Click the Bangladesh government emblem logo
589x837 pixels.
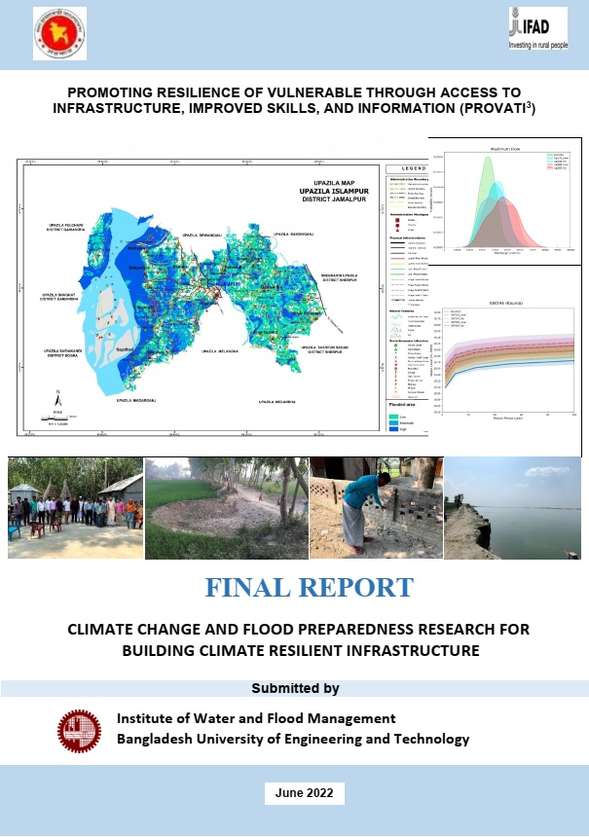[58, 32]
